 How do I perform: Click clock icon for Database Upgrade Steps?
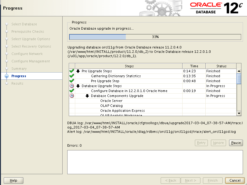[x=72, y=86]
